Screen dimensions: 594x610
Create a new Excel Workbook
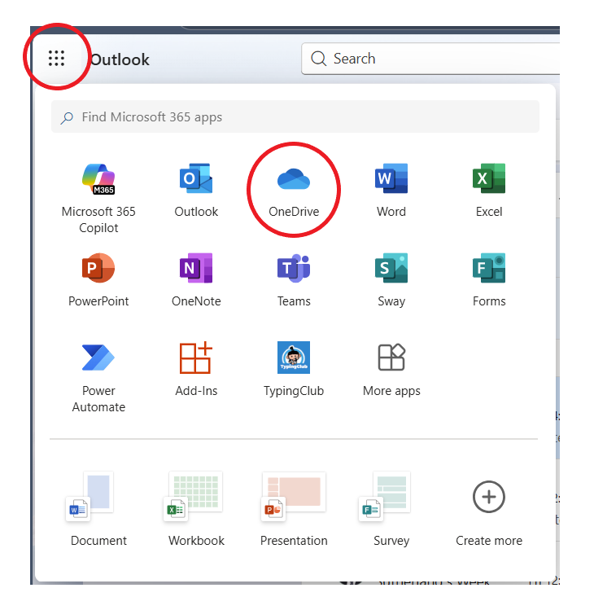(196, 509)
